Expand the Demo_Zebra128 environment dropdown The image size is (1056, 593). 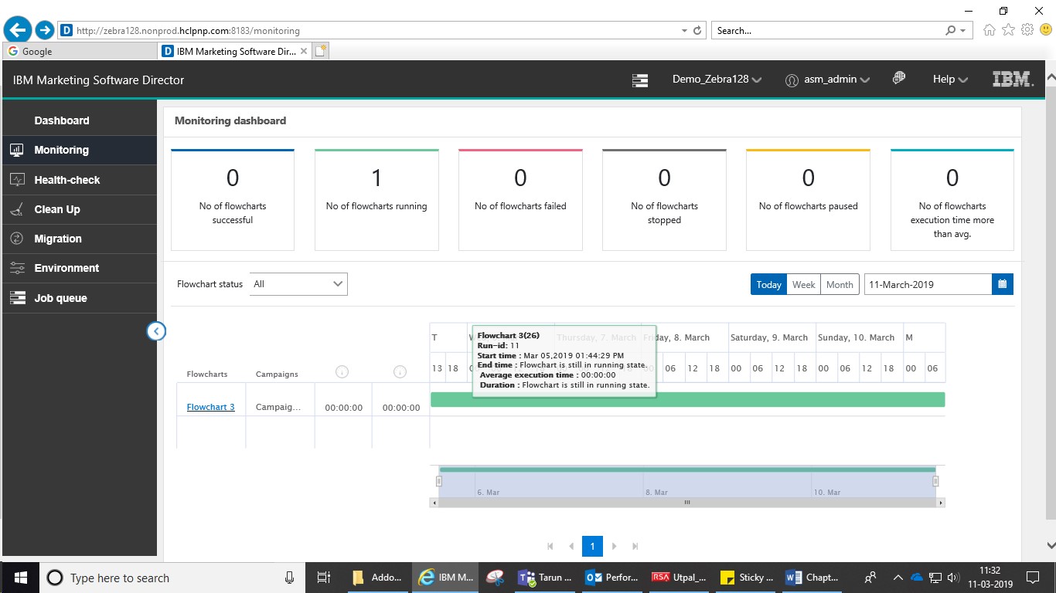pos(717,79)
